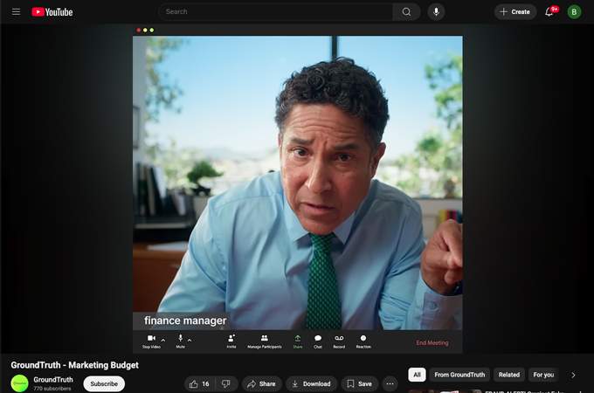Click the green Share screen icon
Image resolution: width=594 pixels, height=393 pixels.
point(298,338)
